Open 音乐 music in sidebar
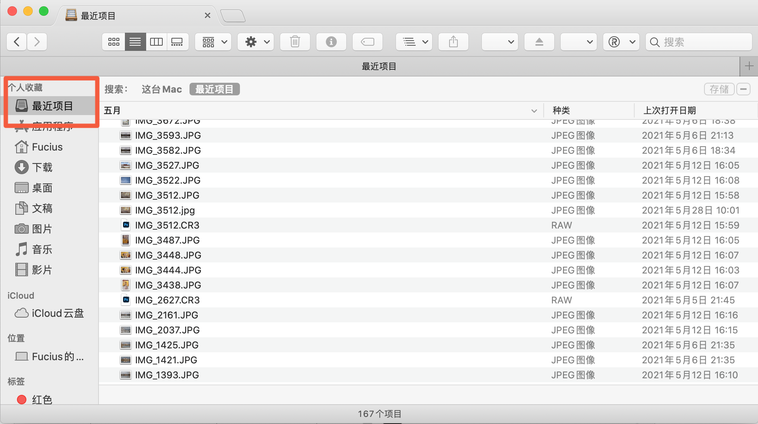Image resolution: width=758 pixels, height=424 pixels. (50, 249)
